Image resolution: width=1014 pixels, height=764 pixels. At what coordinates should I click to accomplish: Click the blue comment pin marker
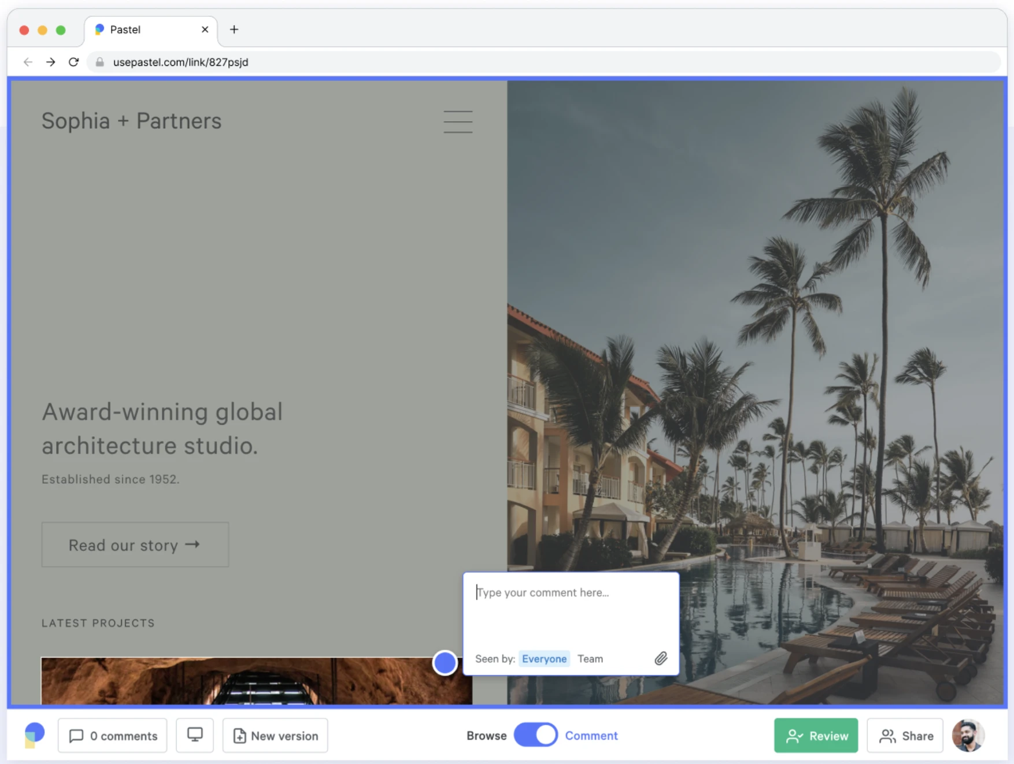point(445,662)
